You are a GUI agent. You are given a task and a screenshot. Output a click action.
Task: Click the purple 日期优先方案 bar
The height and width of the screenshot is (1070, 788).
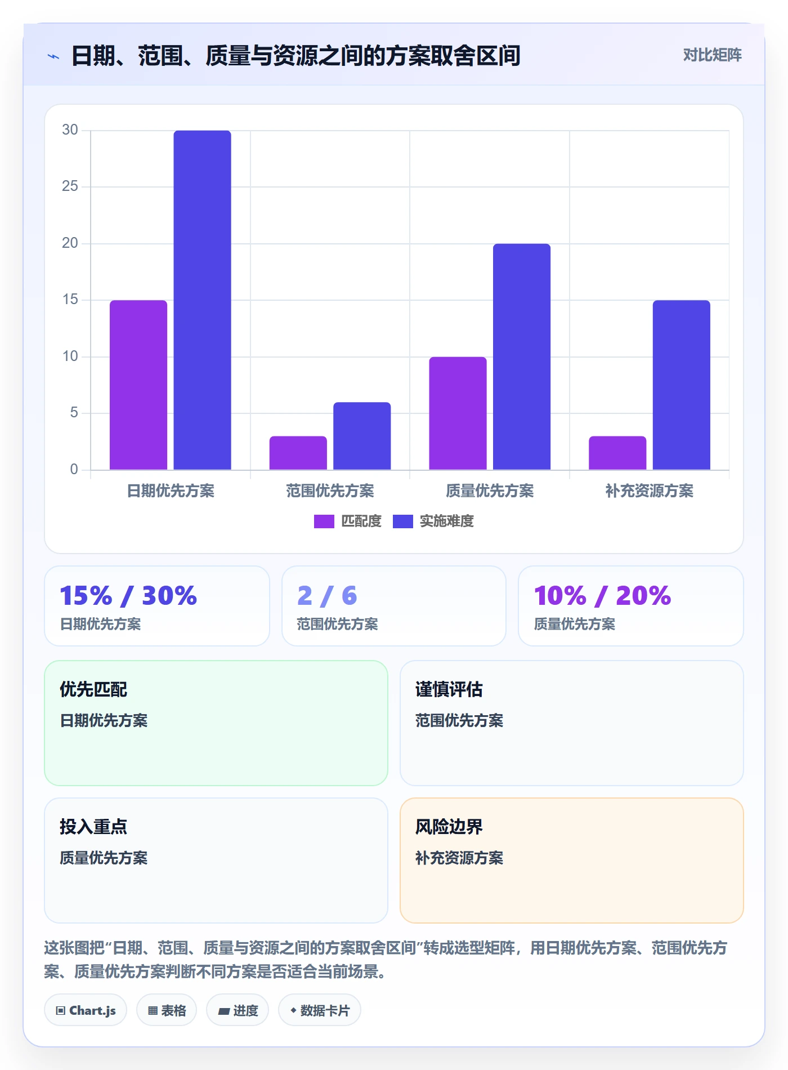(138, 385)
